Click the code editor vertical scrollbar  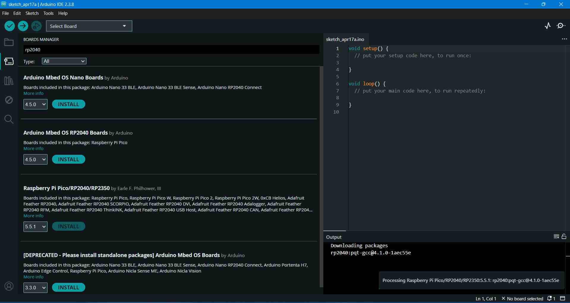click(x=568, y=138)
